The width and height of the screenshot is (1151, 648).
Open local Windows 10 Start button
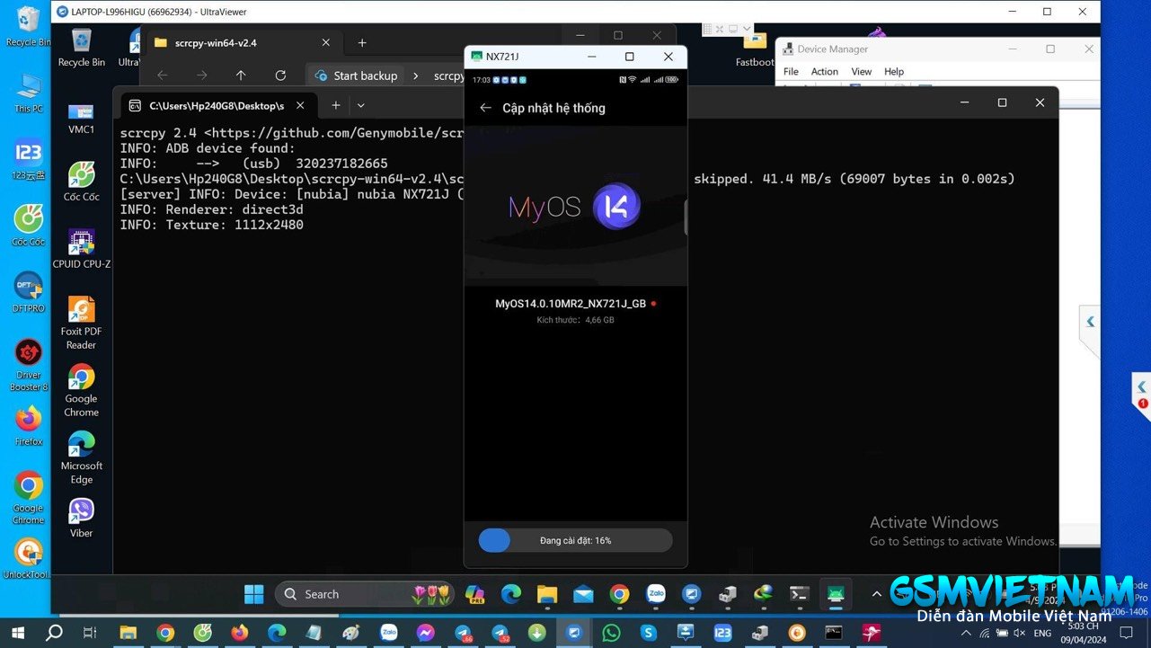(x=17, y=633)
